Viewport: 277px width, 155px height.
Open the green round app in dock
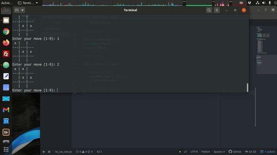point(6,65)
